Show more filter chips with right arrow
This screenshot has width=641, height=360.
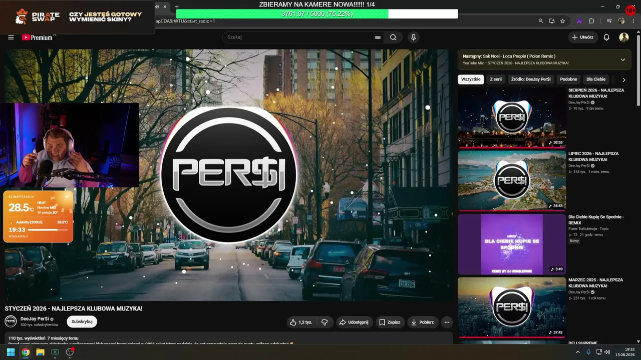(624, 79)
